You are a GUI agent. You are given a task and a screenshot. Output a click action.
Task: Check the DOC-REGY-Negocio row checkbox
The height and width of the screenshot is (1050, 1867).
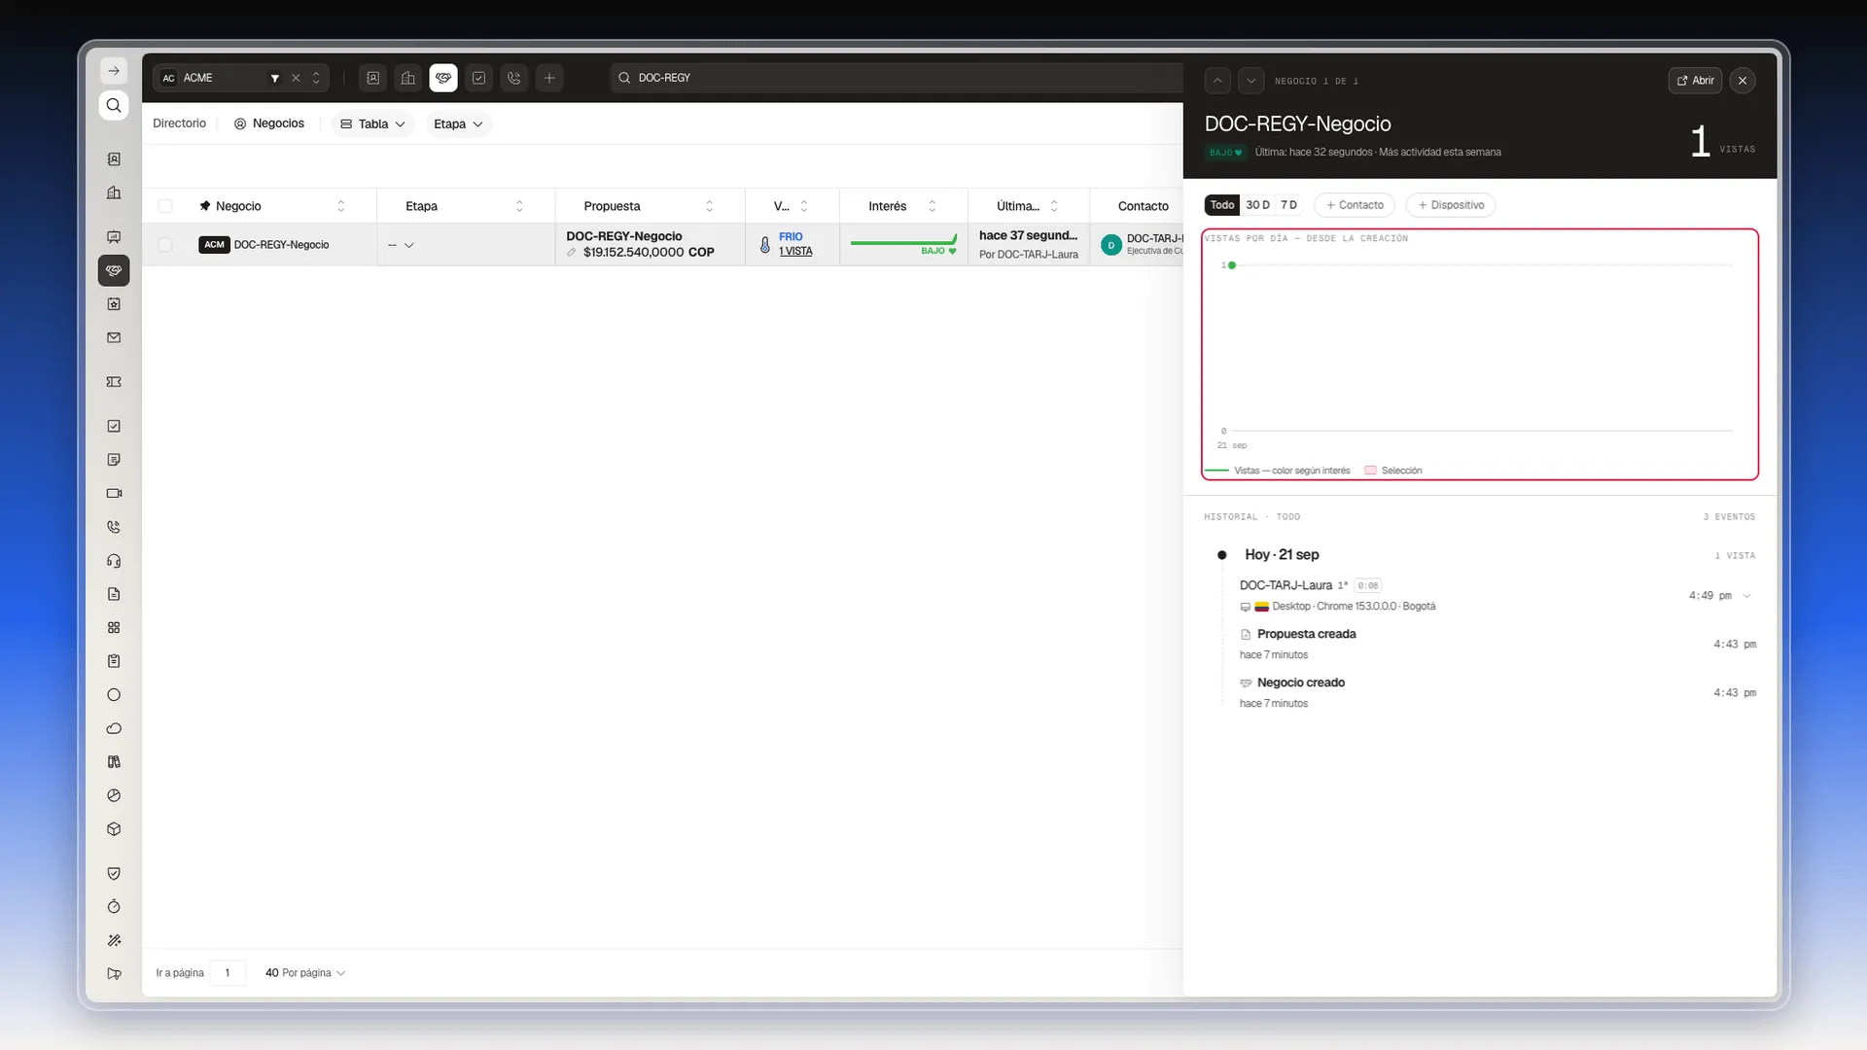pos(165,245)
